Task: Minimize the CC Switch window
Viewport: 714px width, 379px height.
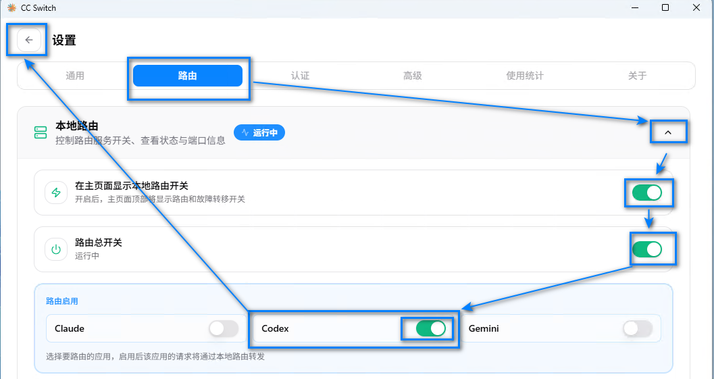Action: tap(634, 7)
